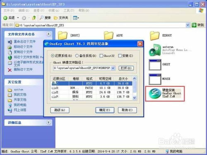Image resolution: width=207 pixels, height=155 pixels.
Task: Open the File menu
Action: pyautogui.click(x=9, y=10)
